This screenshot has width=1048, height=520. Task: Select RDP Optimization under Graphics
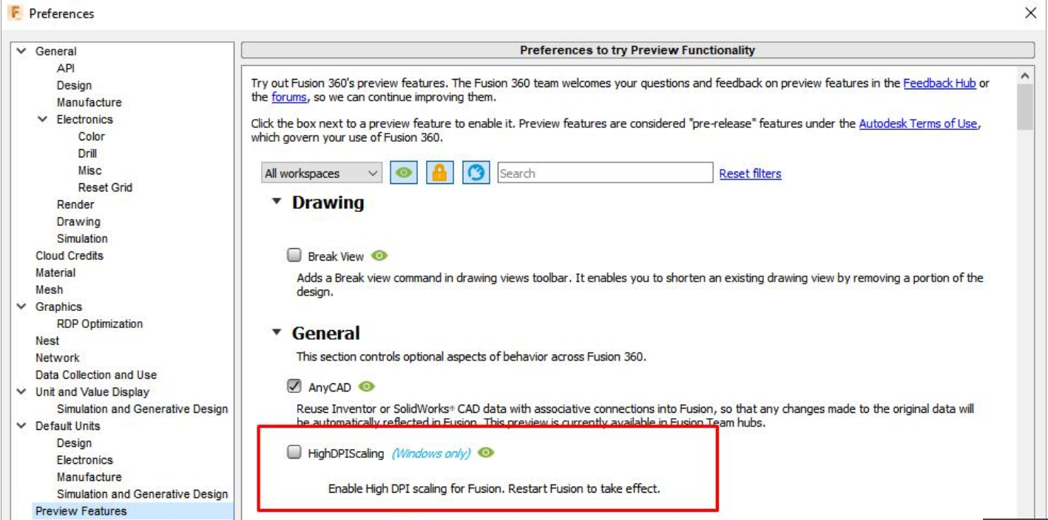(100, 324)
